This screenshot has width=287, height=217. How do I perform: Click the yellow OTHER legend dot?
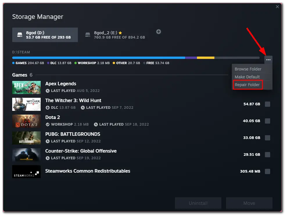coord(114,63)
